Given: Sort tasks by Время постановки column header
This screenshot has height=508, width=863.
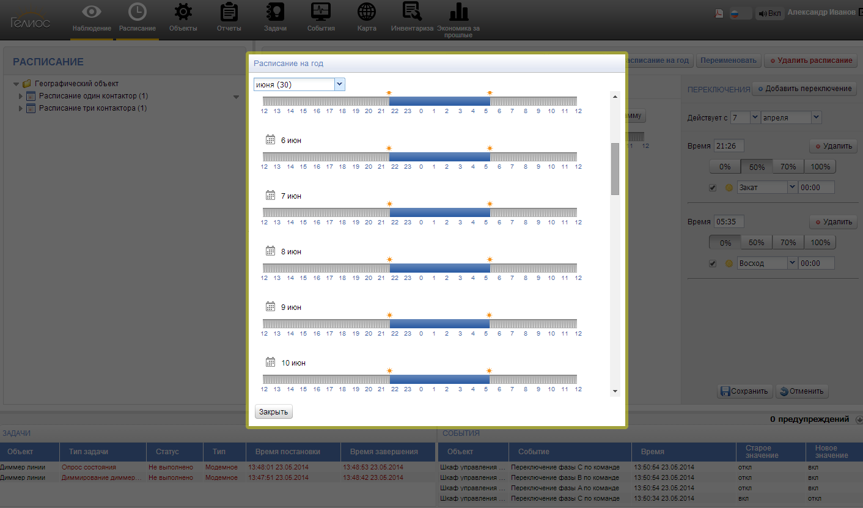Looking at the screenshot, I should coord(293,452).
